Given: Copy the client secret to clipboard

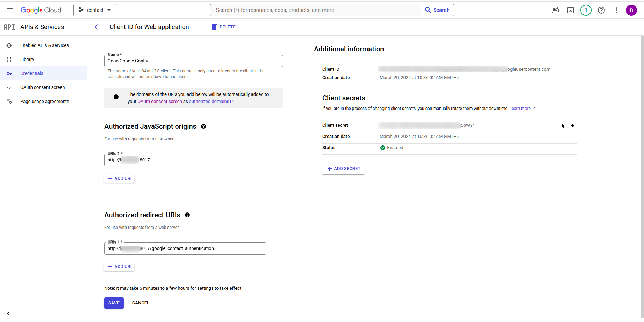Looking at the screenshot, I should [564, 126].
